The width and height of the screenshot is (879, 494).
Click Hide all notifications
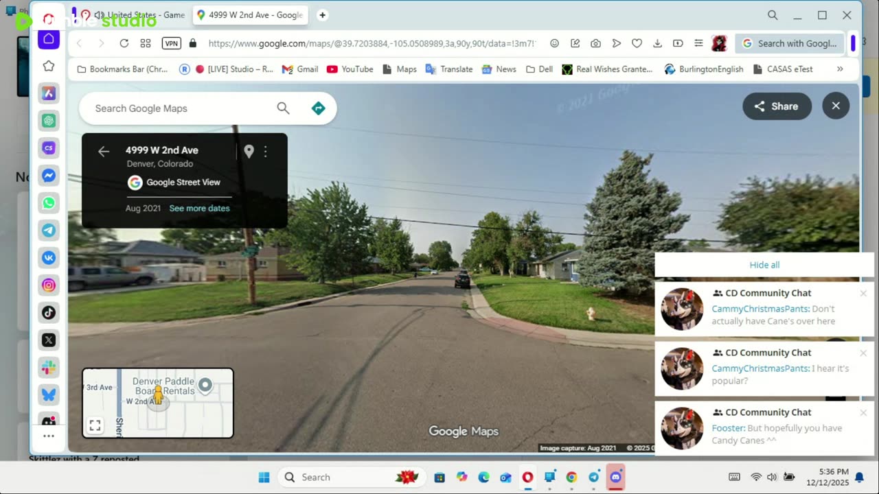pyautogui.click(x=764, y=265)
